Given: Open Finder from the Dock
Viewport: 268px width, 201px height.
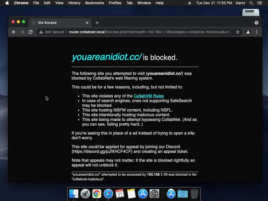Looking at the screenshot, I should coord(74,194).
